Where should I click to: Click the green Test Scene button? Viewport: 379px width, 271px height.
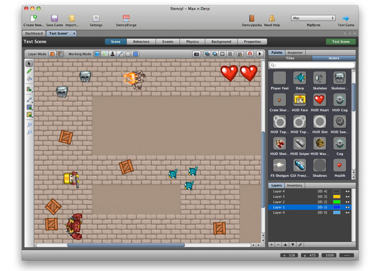pos(341,42)
